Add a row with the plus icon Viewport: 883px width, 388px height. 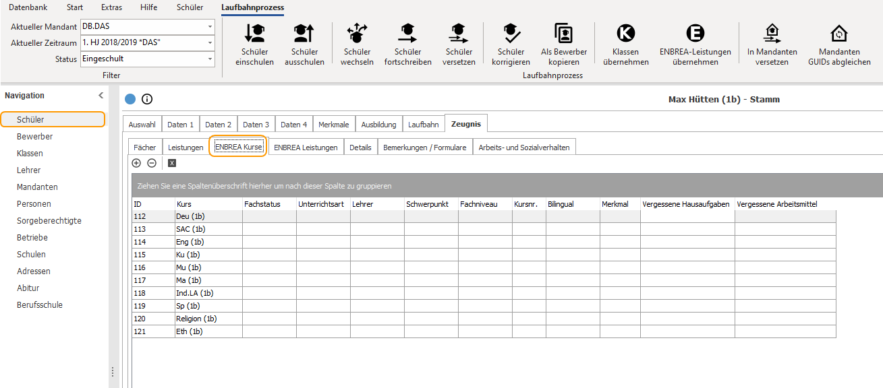point(136,163)
